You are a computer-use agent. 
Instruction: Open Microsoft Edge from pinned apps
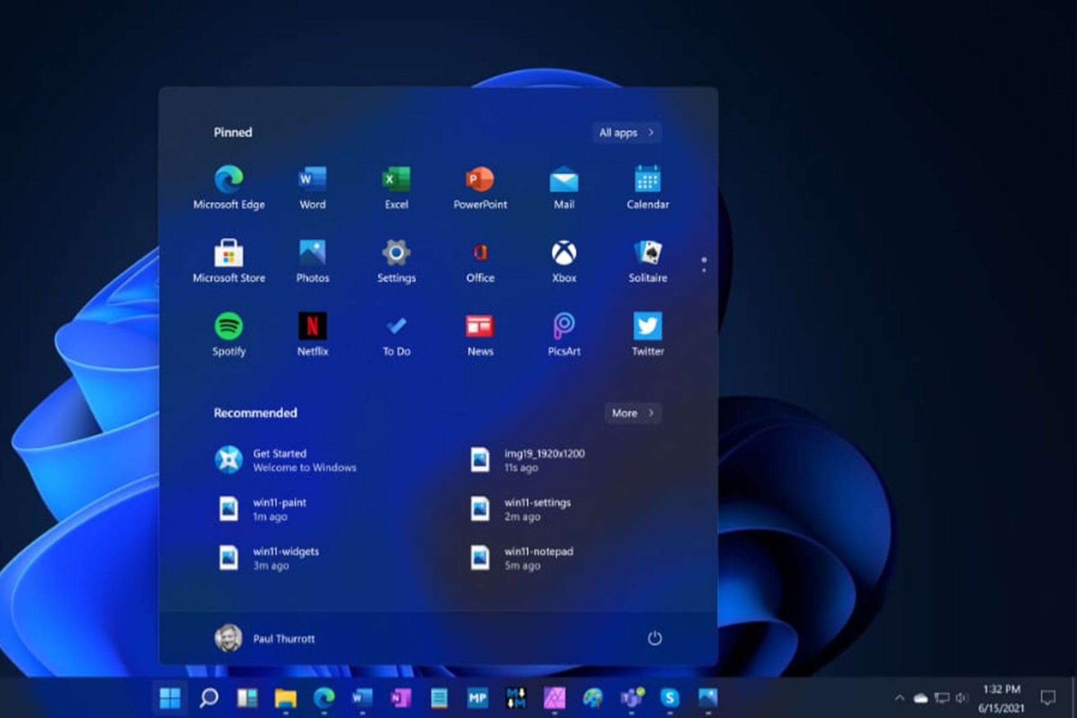(x=229, y=187)
